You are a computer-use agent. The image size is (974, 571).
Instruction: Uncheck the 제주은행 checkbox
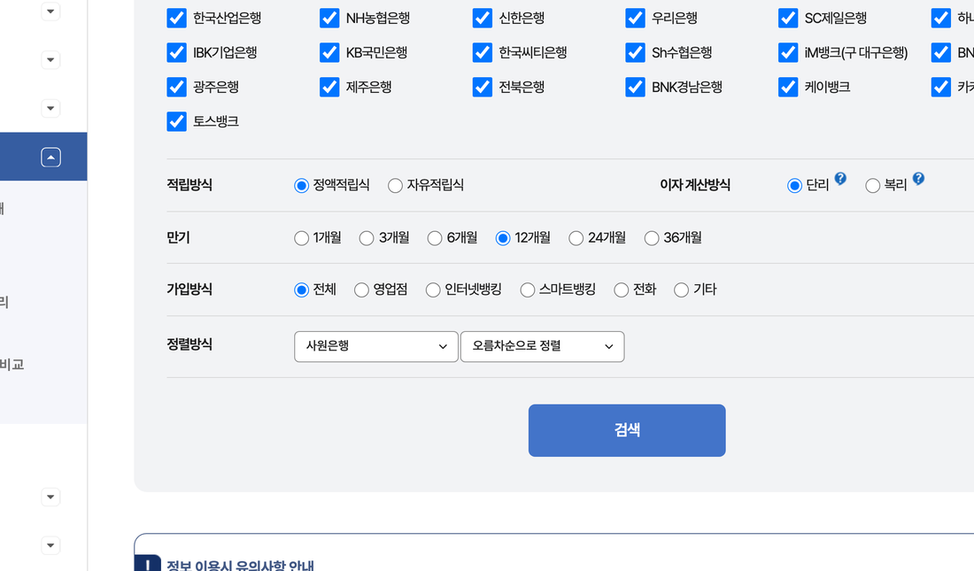(x=329, y=87)
